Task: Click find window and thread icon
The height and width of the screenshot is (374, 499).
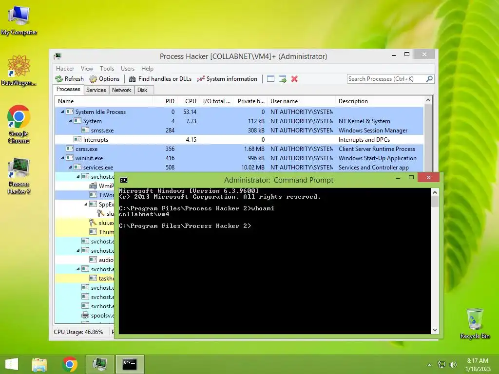Action: coord(282,79)
